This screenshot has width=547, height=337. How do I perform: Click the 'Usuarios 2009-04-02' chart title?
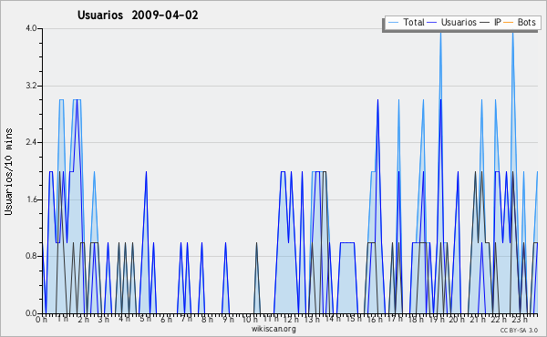tap(138, 15)
